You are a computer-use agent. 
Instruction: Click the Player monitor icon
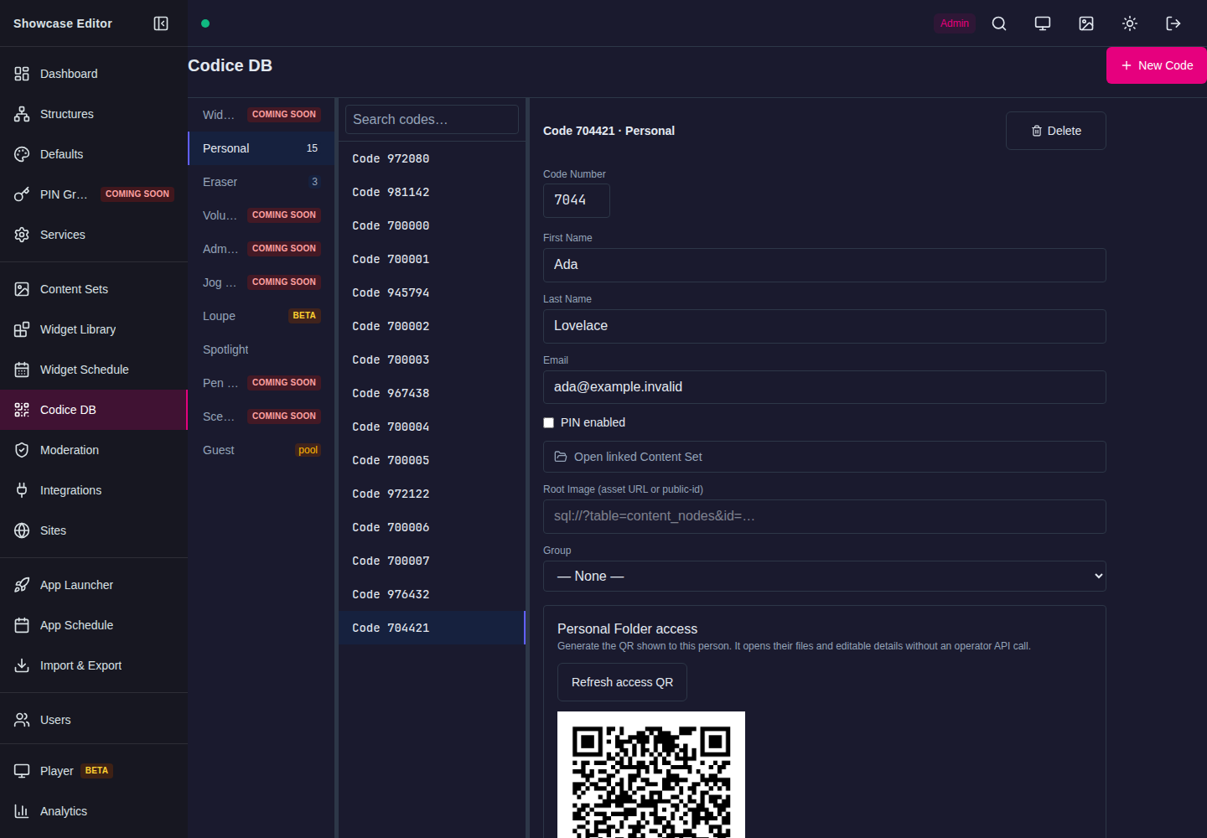22,771
